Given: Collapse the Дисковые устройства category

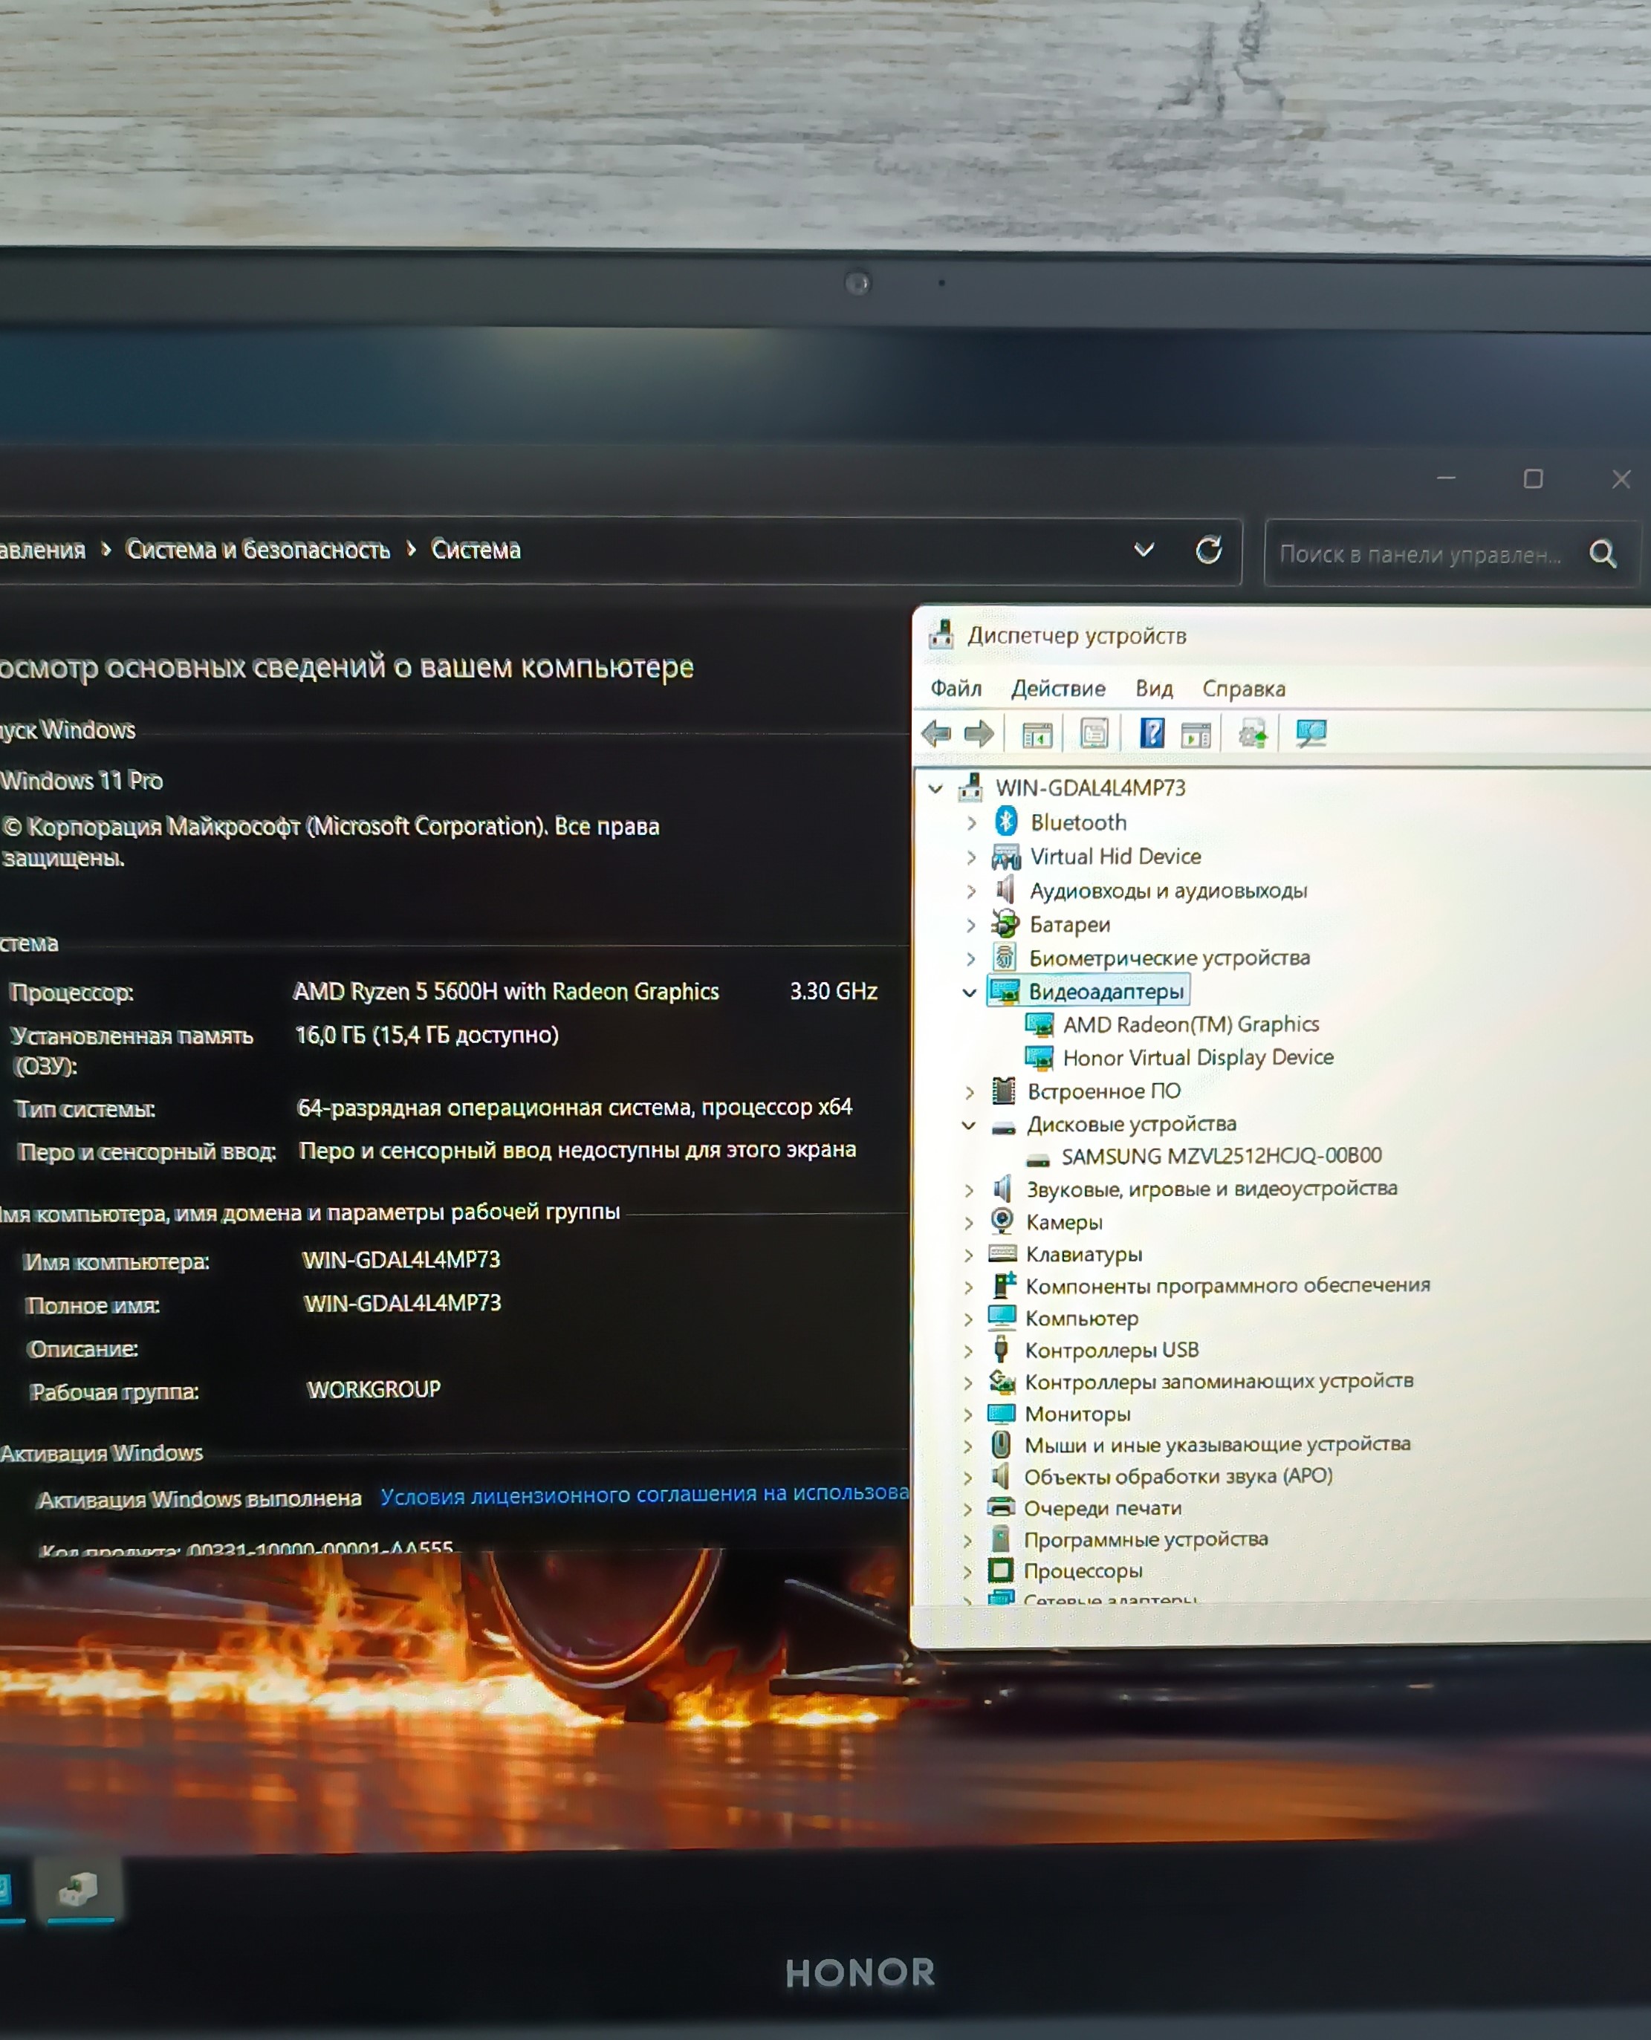Looking at the screenshot, I should pyautogui.click(x=969, y=1125).
